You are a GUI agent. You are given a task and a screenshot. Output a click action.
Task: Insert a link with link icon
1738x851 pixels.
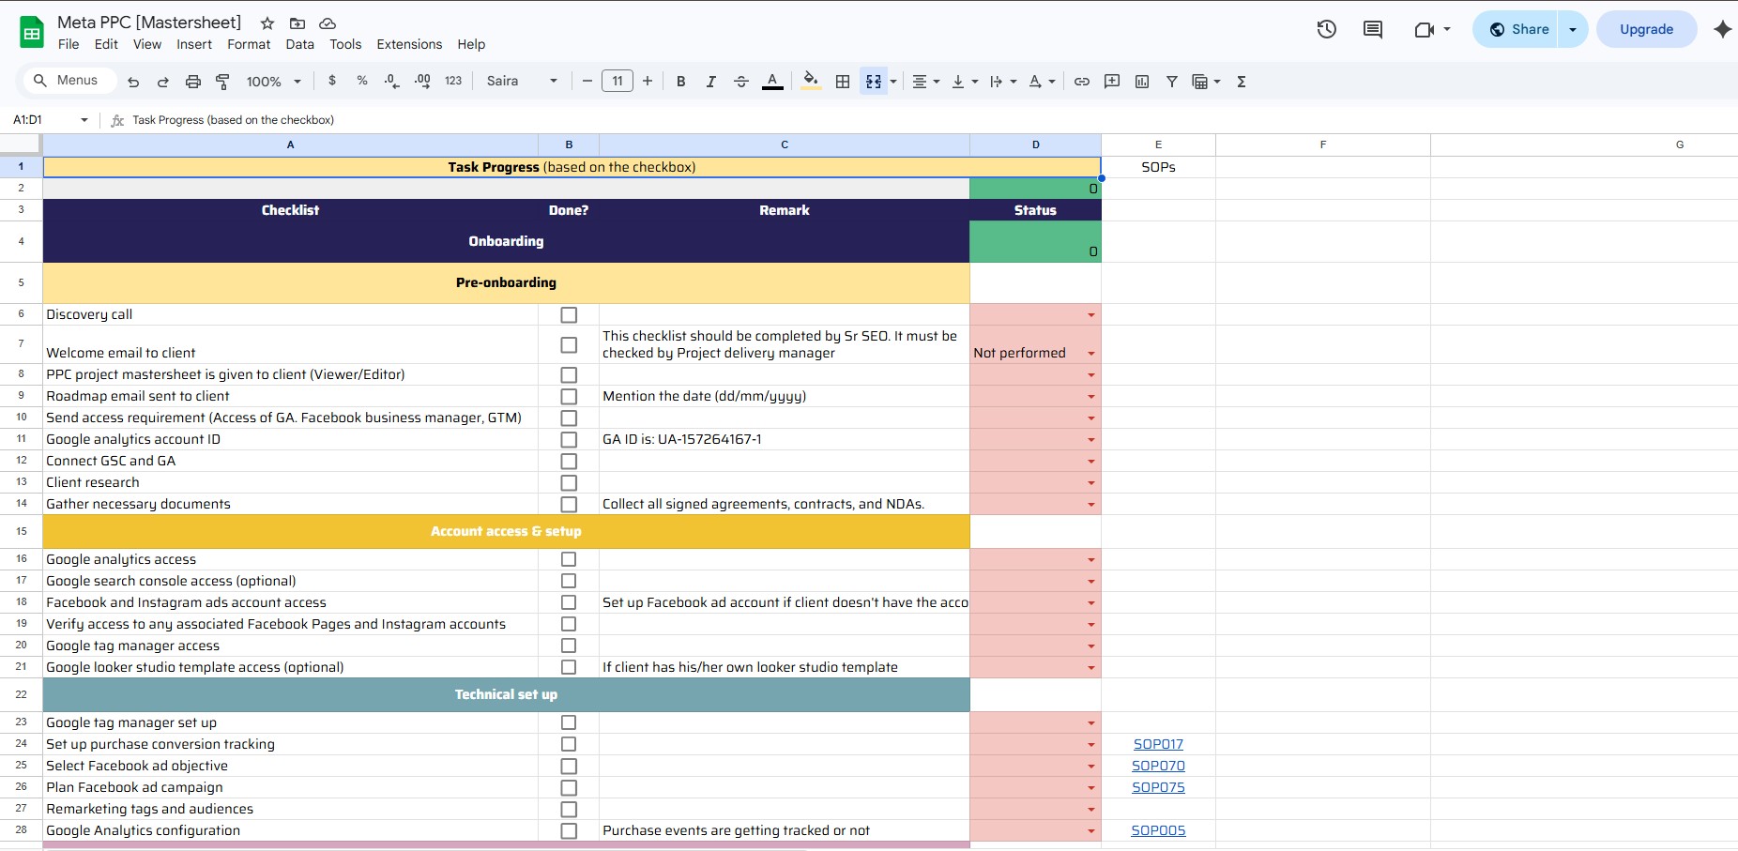point(1082,82)
